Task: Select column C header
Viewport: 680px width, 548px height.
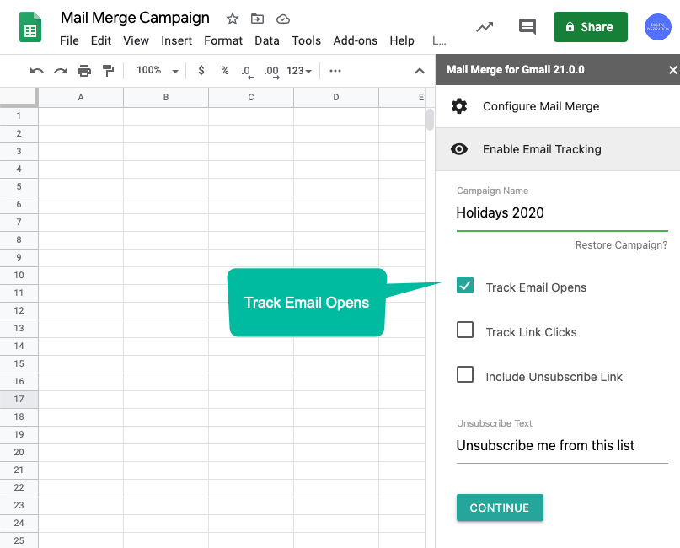Action: (x=250, y=97)
